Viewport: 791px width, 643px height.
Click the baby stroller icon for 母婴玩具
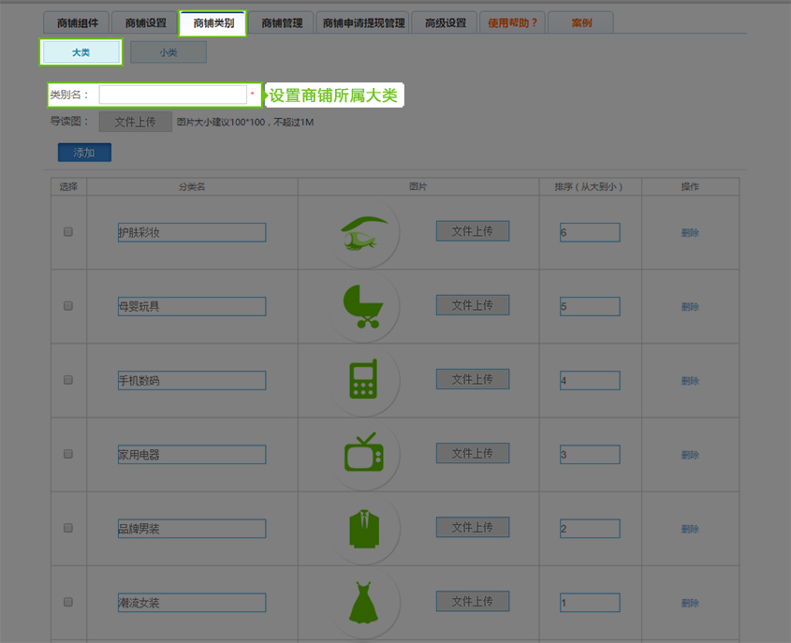tap(362, 307)
